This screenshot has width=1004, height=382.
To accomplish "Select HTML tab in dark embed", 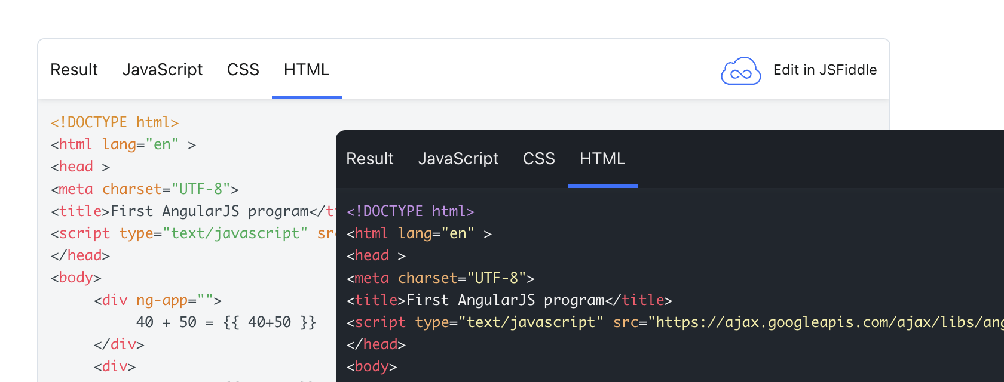I will coord(602,159).
